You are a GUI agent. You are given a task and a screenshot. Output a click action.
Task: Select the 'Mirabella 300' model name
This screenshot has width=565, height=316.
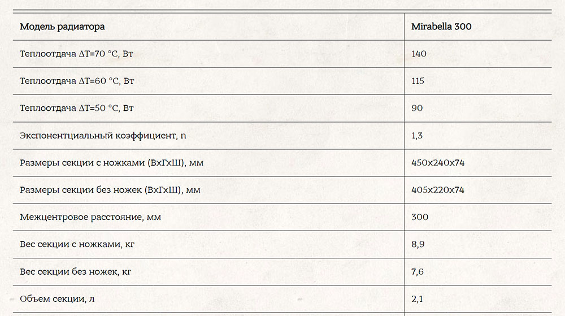pos(441,27)
